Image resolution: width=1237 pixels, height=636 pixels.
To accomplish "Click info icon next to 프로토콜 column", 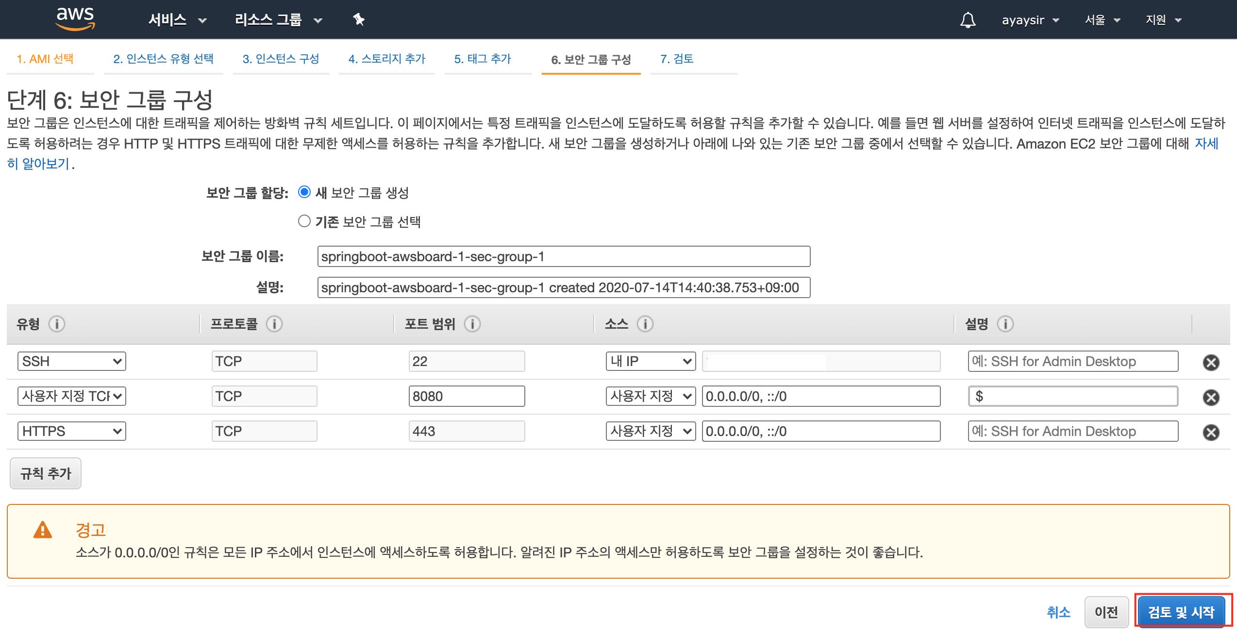I will pyautogui.click(x=274, y=324).
